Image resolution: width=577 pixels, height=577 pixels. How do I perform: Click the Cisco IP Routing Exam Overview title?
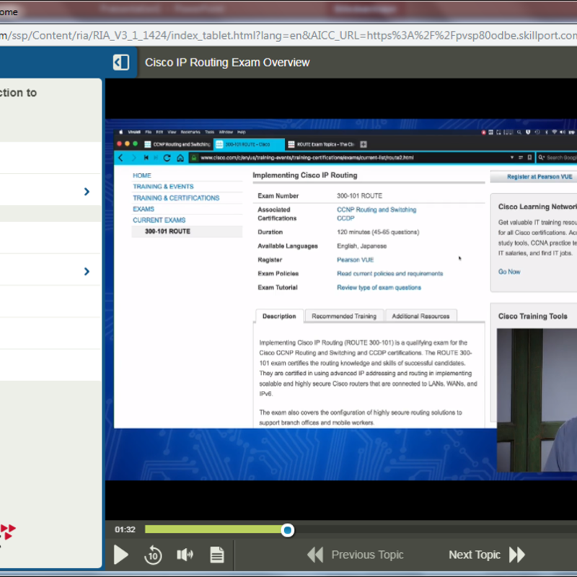(227, 63)
